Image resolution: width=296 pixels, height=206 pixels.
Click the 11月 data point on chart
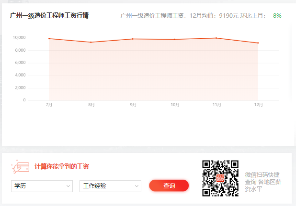tap(216, 38)
